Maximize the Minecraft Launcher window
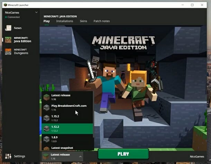211x164 pixels. pos(192,5)
